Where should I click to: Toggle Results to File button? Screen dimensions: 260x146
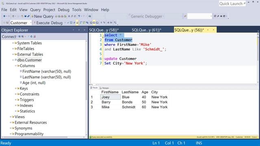97,23
